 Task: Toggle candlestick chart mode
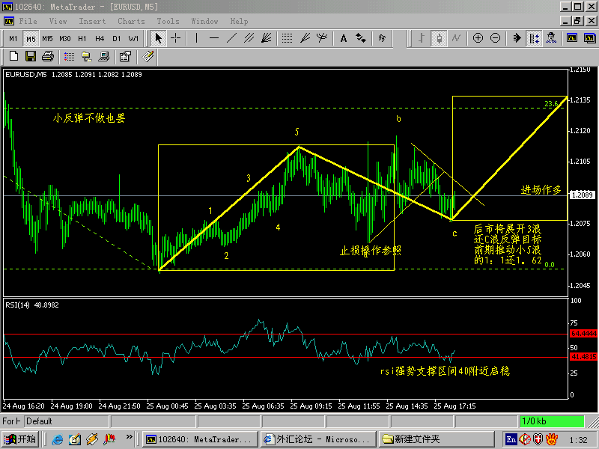(440, 38)
